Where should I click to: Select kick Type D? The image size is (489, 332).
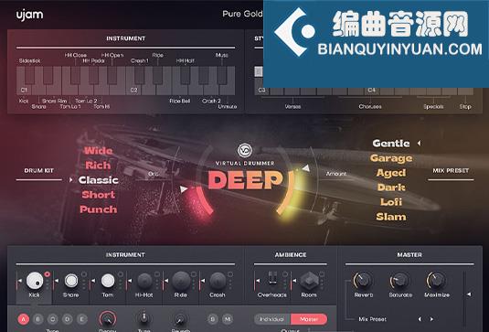(x=68, y=319)
